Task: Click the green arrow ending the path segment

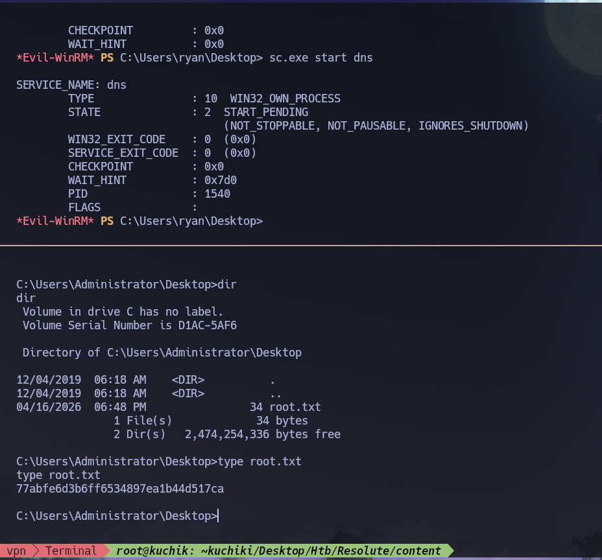Action: 449,550
